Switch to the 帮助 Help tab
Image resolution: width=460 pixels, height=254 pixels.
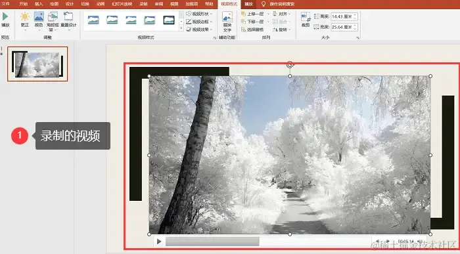[209, 4]
